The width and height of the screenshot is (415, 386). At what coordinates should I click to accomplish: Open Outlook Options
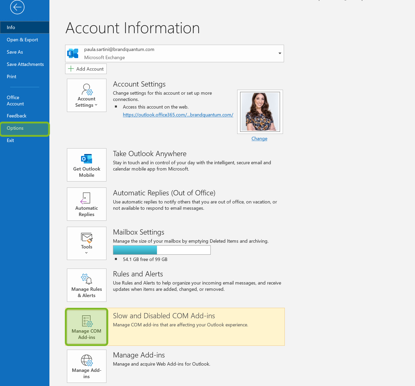[25, 128]
